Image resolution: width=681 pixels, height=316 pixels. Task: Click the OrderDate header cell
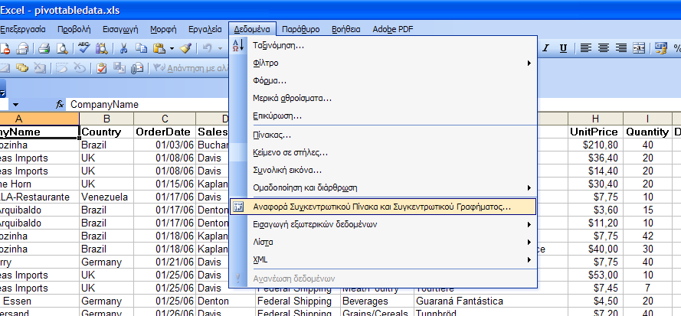point(165,132)
